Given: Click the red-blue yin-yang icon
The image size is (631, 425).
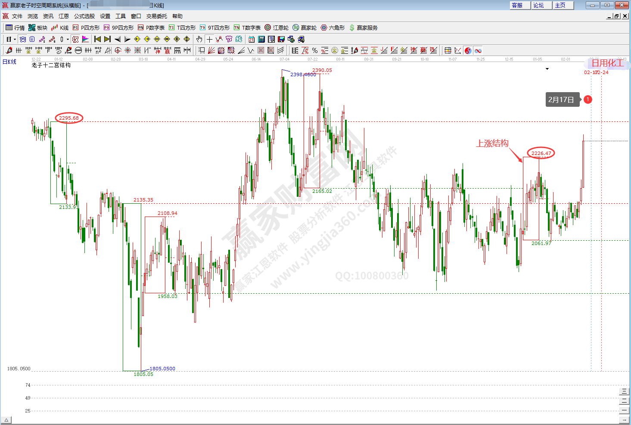Looking at the screenshot, I should click(x=468, y=51).
